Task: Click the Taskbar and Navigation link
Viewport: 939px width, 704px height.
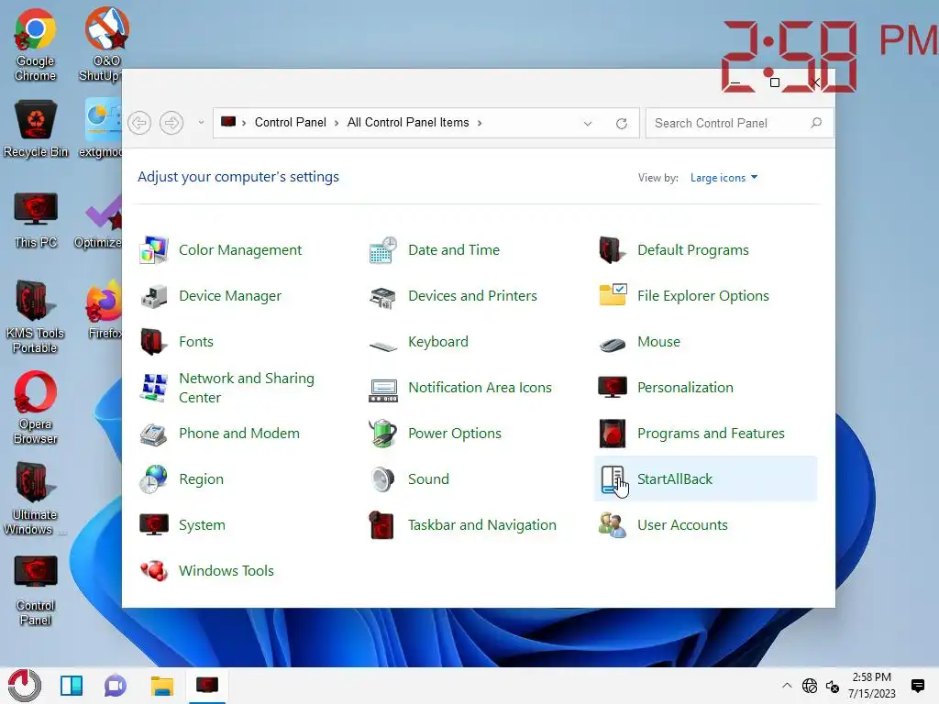Action: (x=482, y=525)
